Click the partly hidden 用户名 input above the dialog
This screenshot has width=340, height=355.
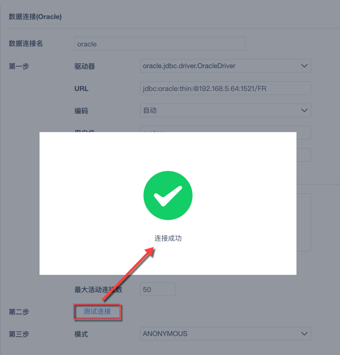coord(226,129)
